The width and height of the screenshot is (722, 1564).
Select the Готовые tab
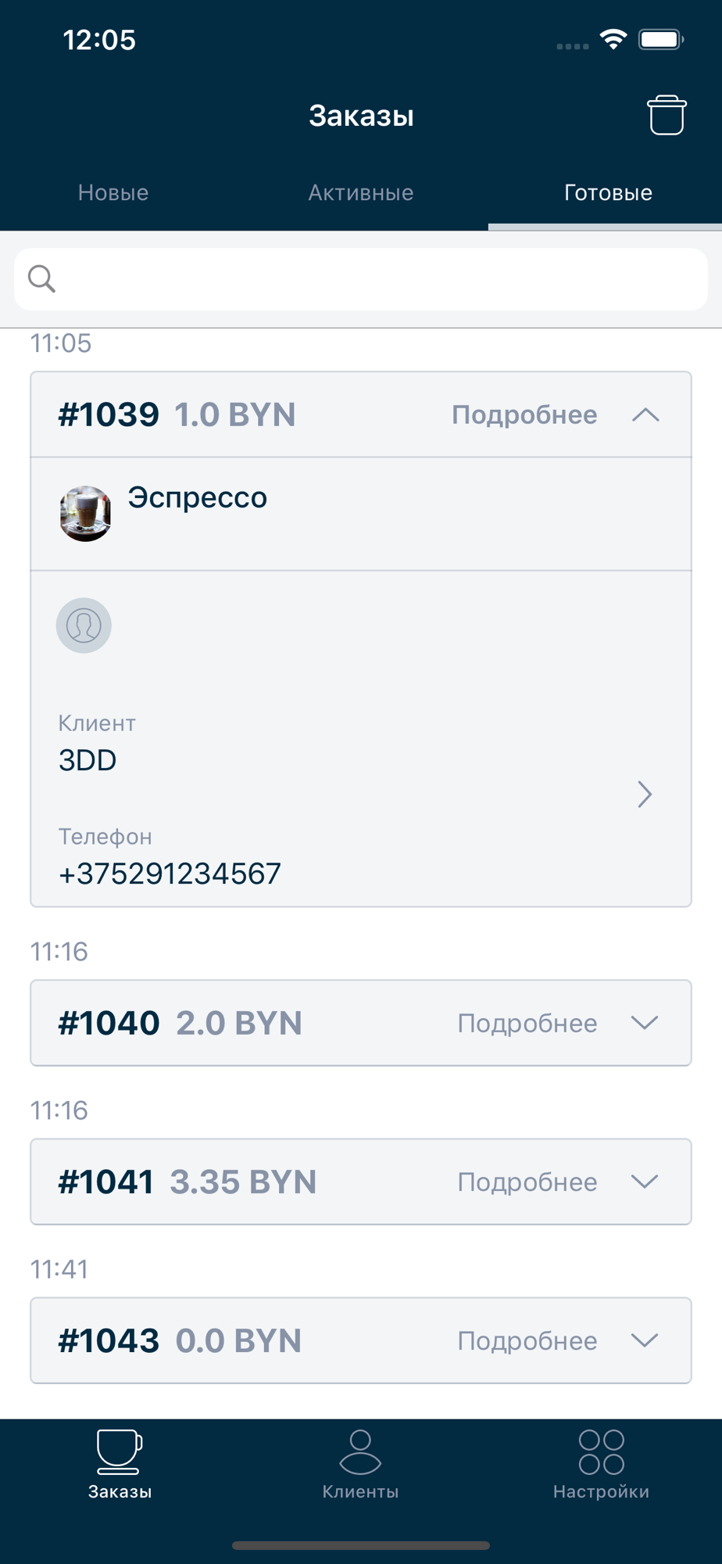click(x=608, y=192)
